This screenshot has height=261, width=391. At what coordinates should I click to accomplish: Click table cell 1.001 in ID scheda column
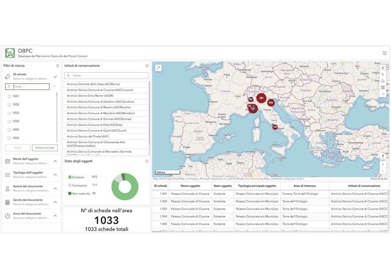(x=161, y=194)
